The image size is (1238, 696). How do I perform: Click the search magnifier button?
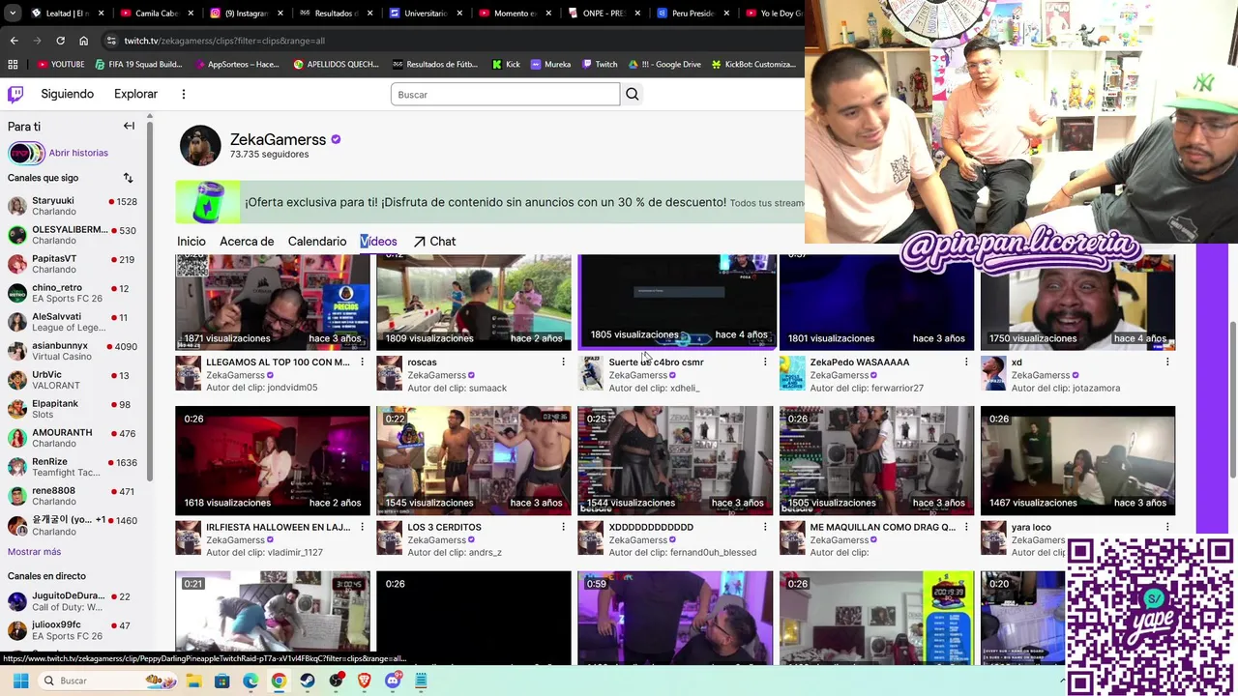tap(632, 94)
